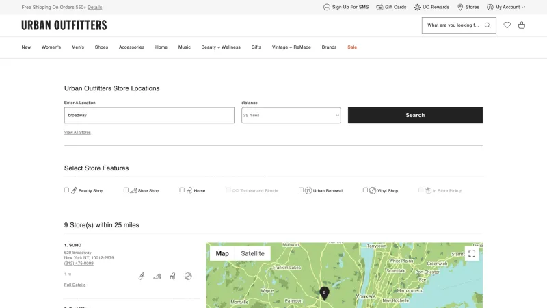This screenshot has height=308, width=547.
Task: Check the Vinyl Shop feature checkbox
Action: 365,190
